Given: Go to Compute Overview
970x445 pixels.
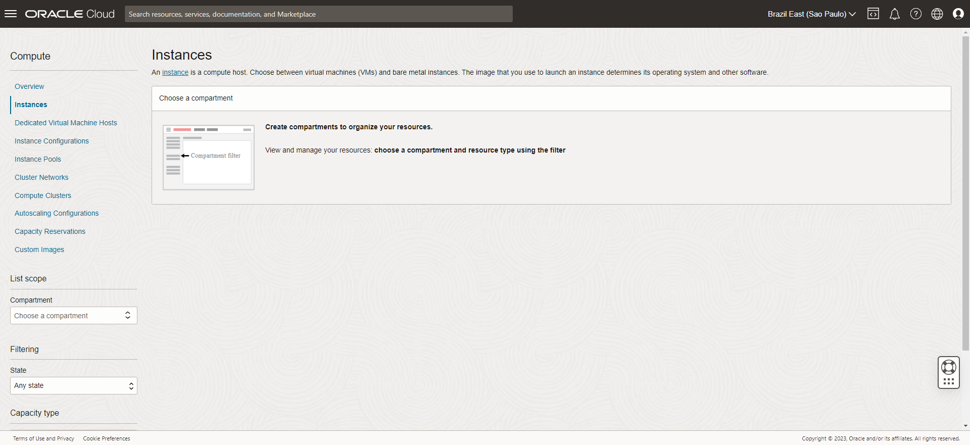Looking at the screenshot, I should (x=29, y=86).
